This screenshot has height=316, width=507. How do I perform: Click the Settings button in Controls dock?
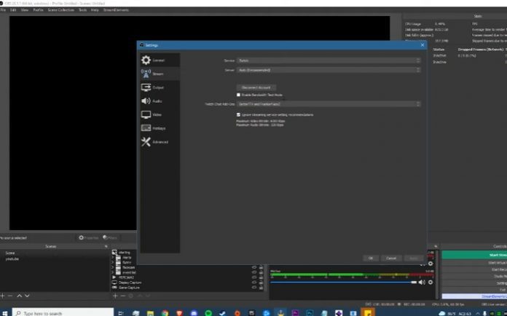pyautogui.click(x=474, y=283)
